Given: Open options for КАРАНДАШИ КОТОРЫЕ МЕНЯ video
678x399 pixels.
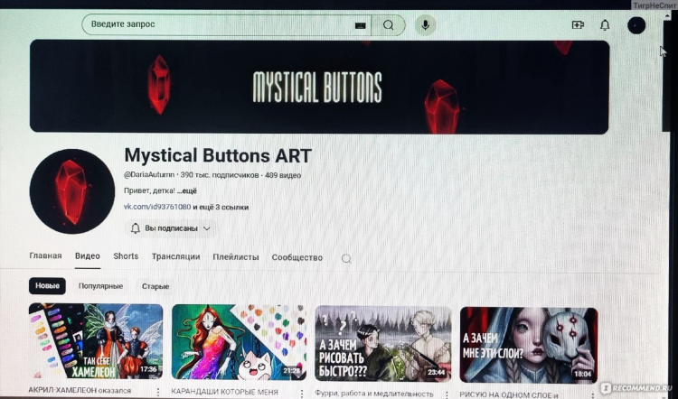Looking at the screenshot, I should coord(301,394).
